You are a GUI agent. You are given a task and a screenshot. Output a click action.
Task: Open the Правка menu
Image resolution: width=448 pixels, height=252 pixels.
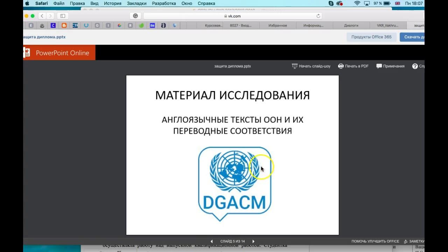(77, 3)
